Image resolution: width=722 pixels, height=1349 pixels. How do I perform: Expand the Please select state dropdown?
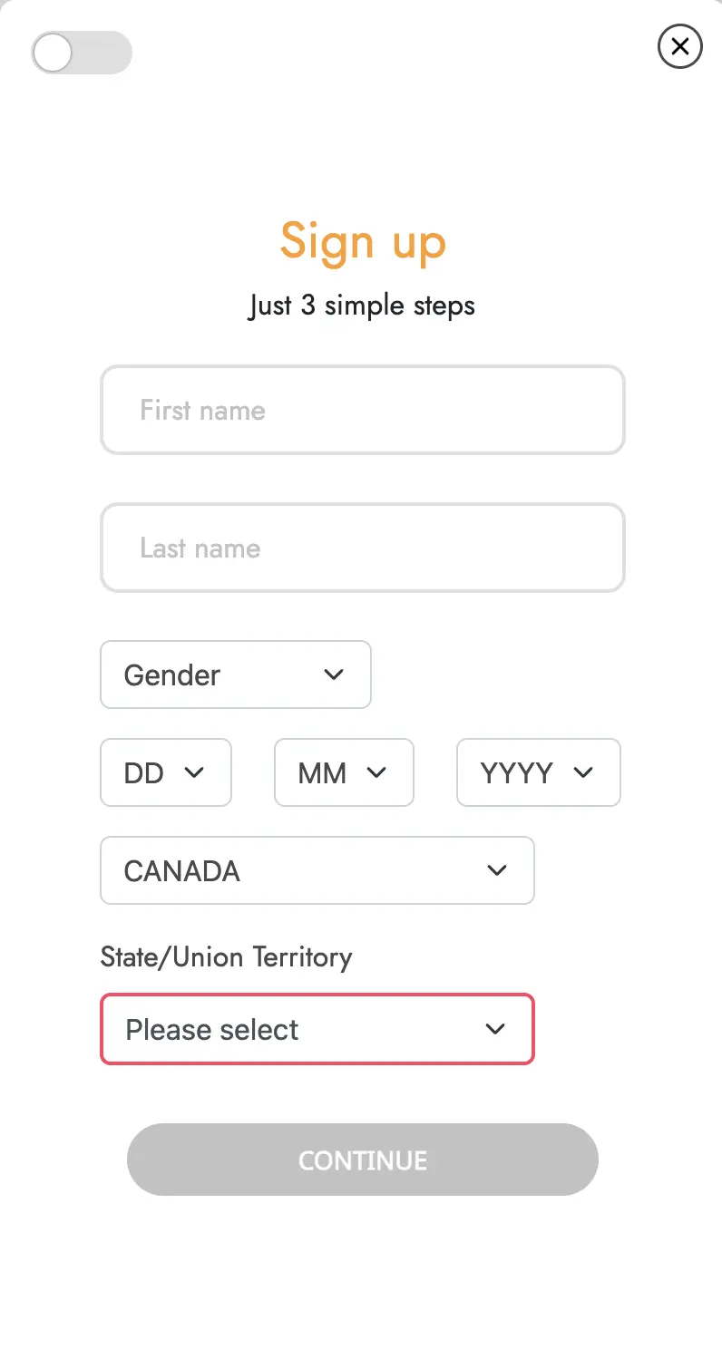(x=317, y=1029)
